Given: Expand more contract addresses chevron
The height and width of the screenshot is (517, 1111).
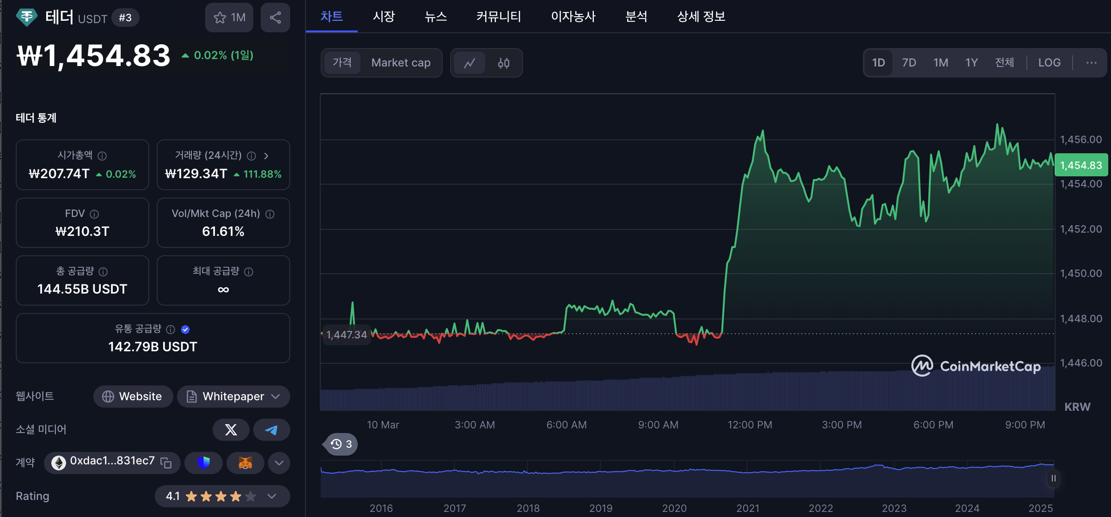Looking at the screenshot, I should [279, 463].
